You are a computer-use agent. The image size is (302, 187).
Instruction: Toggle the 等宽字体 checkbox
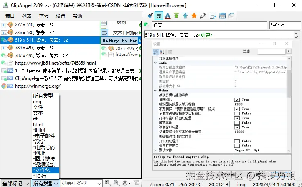tap(237, 123)
